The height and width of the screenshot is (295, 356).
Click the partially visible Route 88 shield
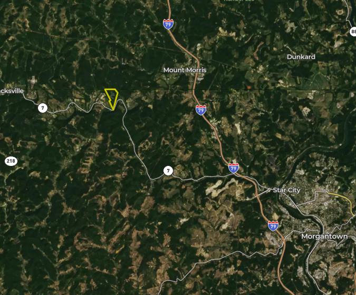coord(353,31)
